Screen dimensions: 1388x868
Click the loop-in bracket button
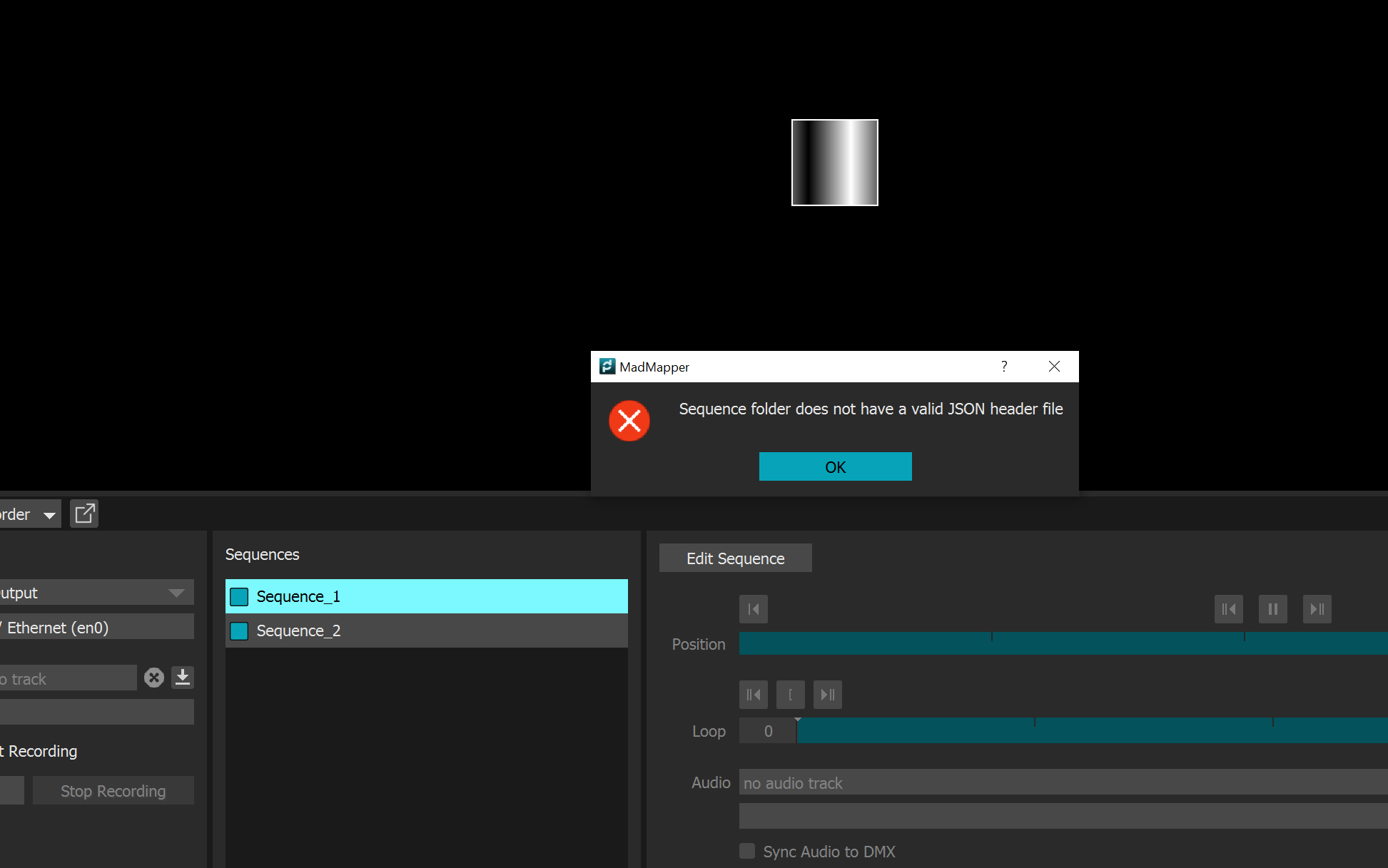[x=790, y=695]
